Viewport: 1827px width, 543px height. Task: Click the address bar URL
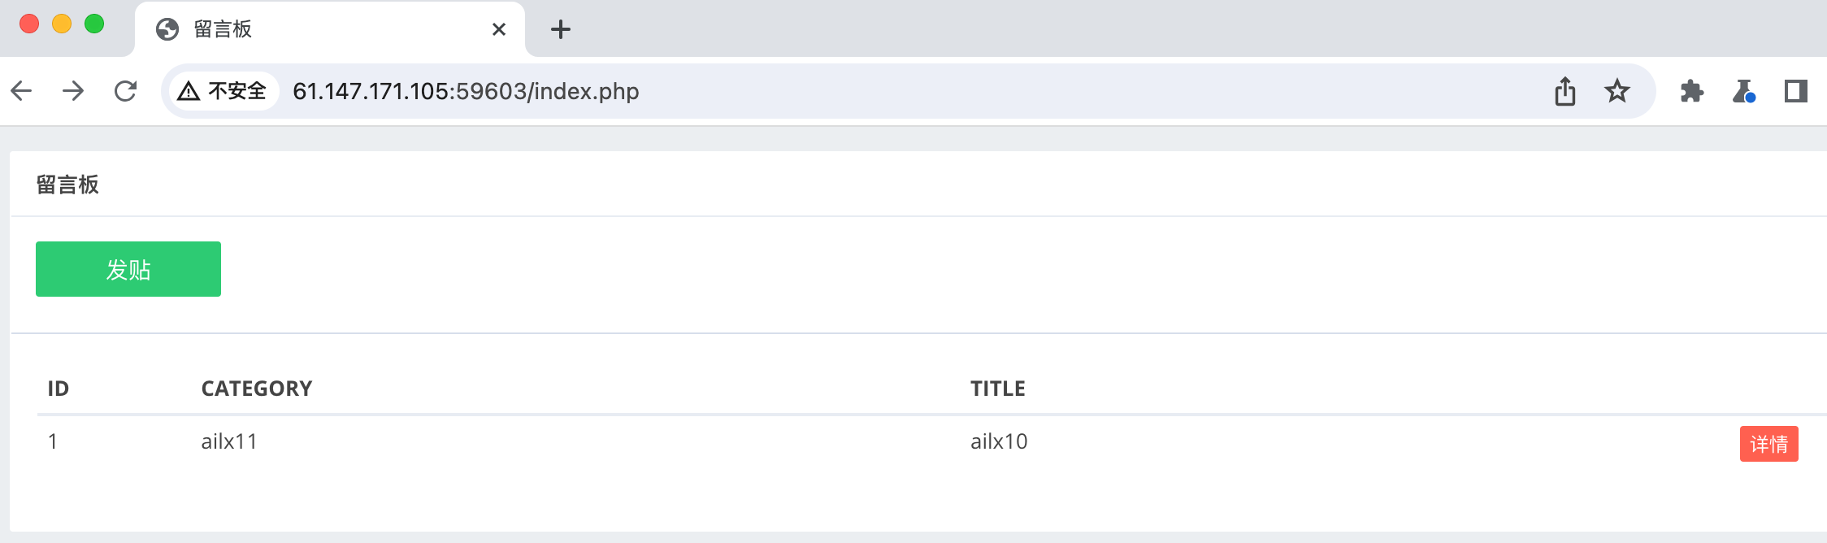[x=466, y=91]
